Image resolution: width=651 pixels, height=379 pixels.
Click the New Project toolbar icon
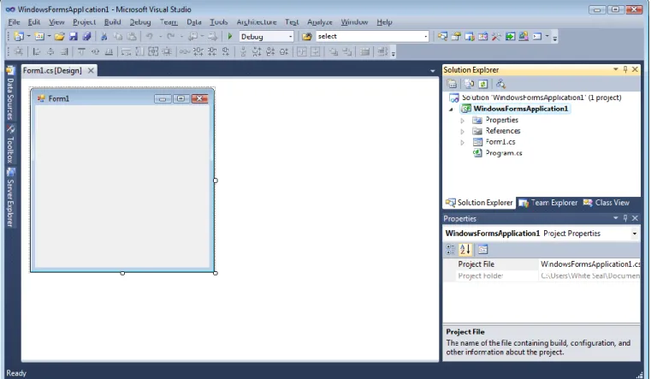pos(19,37)
